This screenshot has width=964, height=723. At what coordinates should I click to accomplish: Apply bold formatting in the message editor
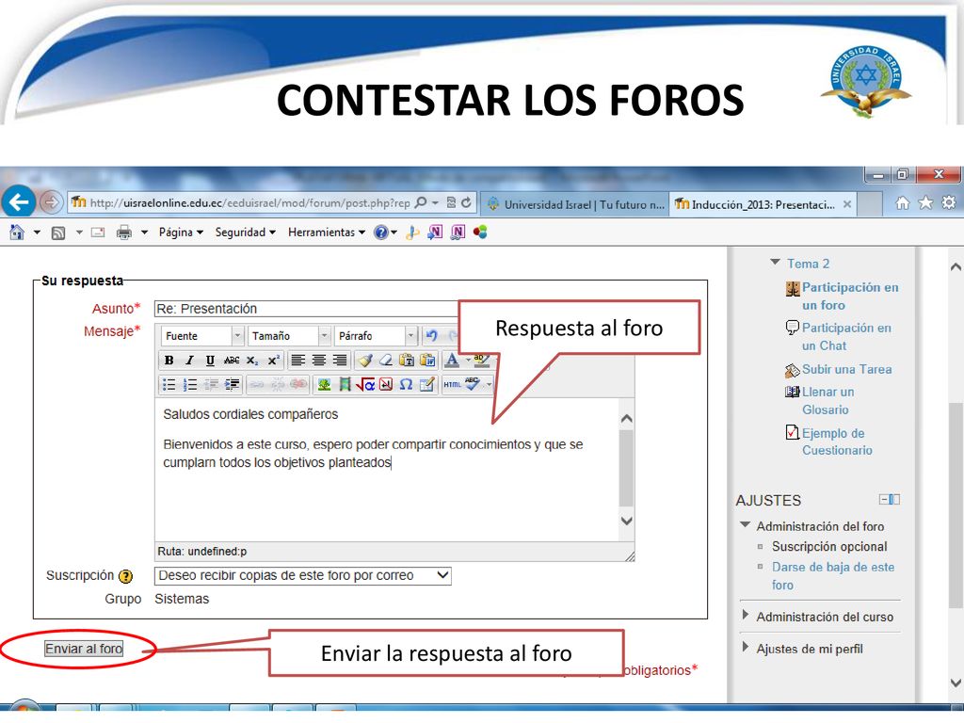coord(169,361)
